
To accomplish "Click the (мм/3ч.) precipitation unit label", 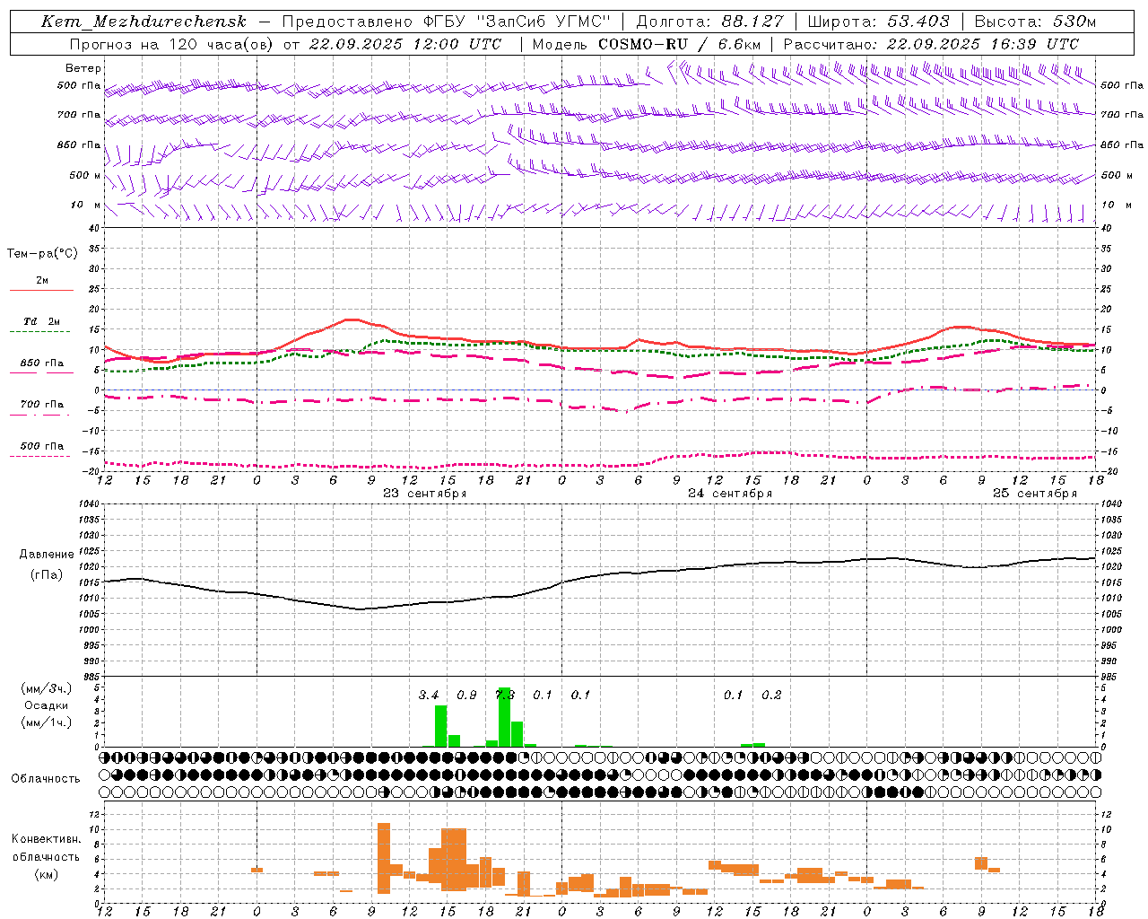I will coord(47,688).
